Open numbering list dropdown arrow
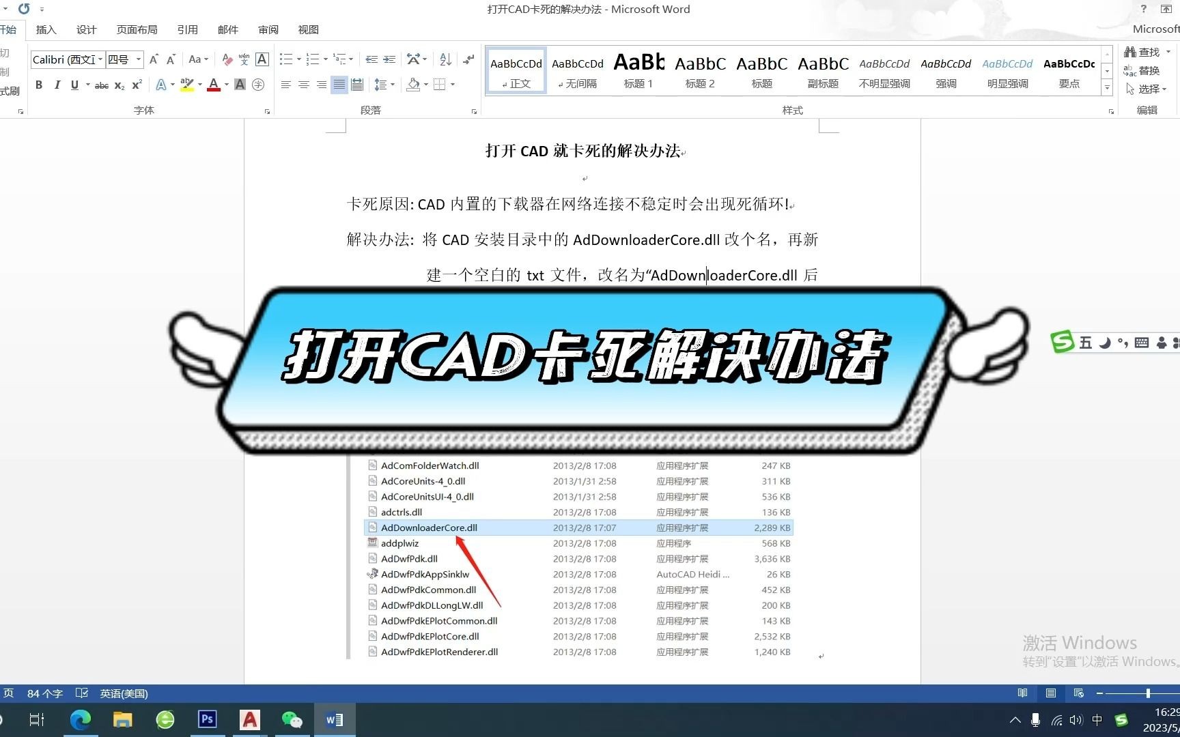This screenshot has height=737, width=1180. [326, 59]
